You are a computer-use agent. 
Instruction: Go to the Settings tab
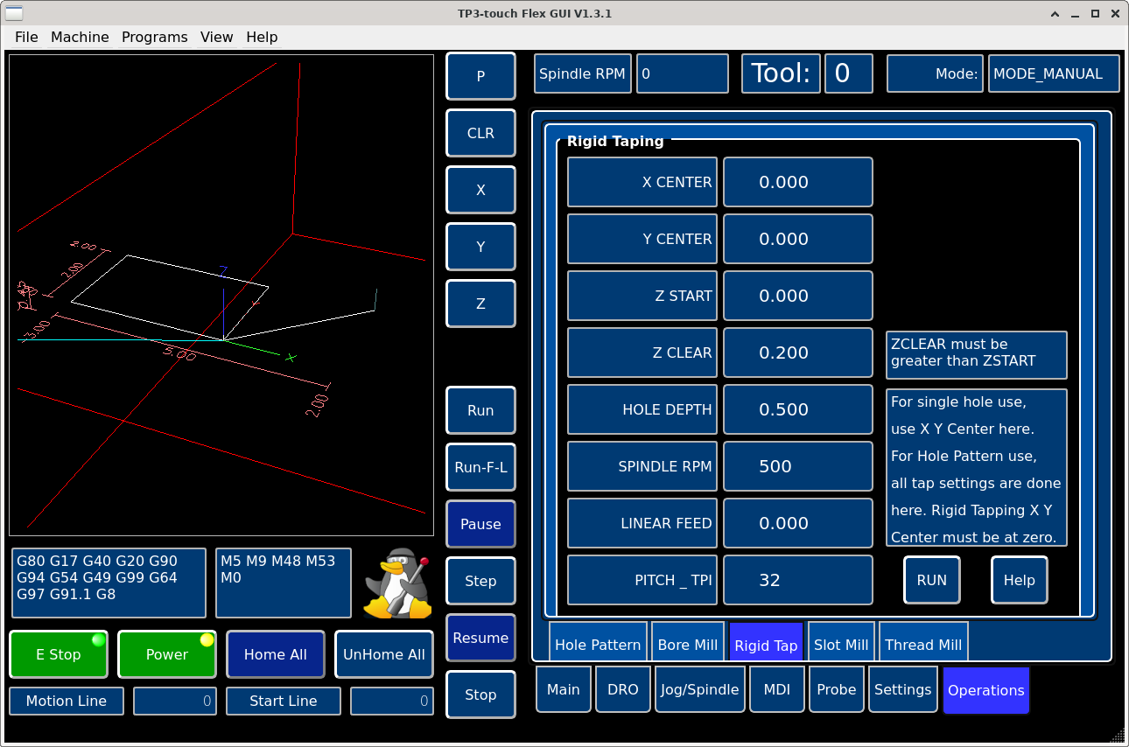pos(902,689)
